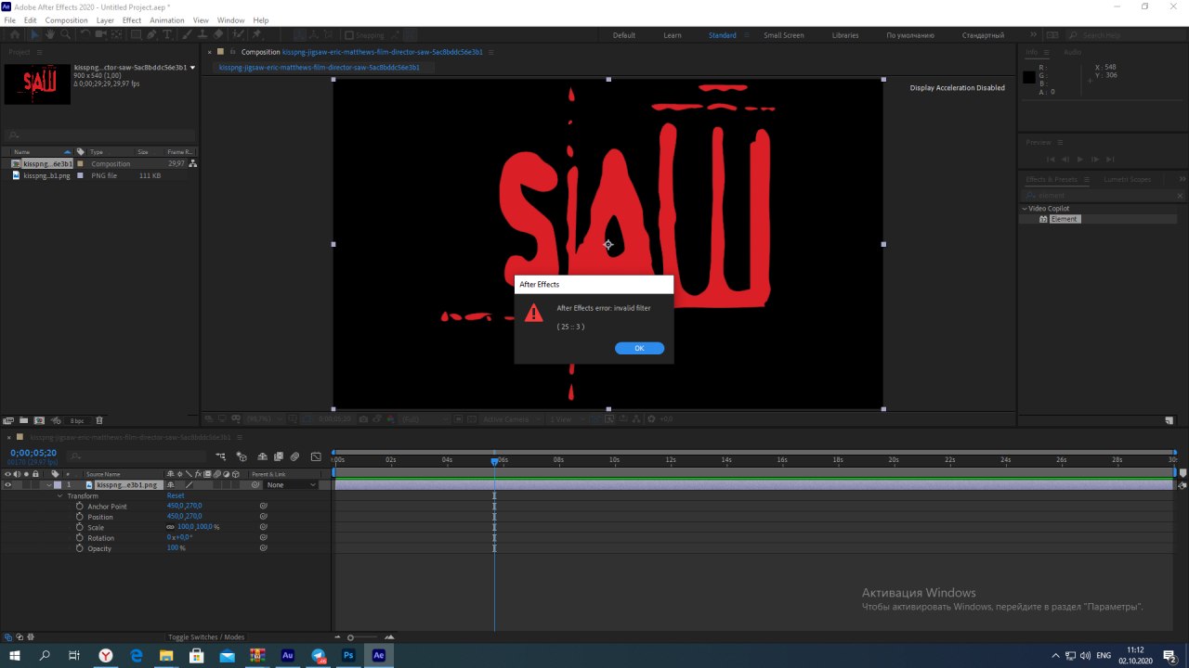Click the delete trash icon in Project panel
Viewport: 1189px width, 668px height.
[99, 420]
